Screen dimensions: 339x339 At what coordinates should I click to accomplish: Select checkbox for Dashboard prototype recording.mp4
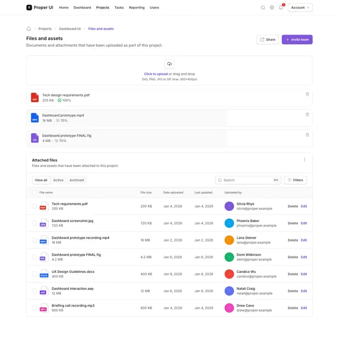coord(34,240)
